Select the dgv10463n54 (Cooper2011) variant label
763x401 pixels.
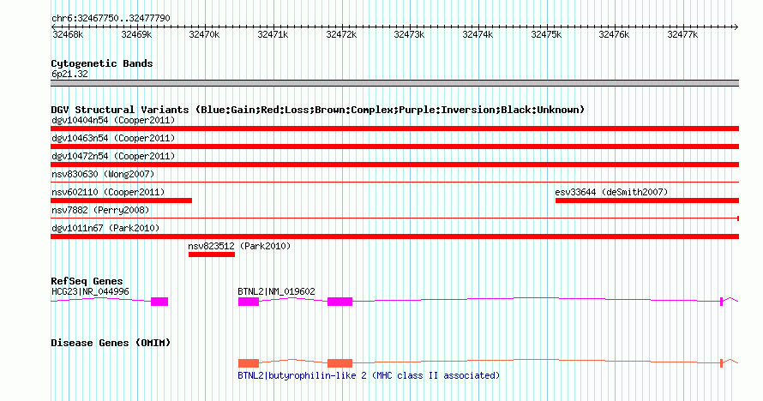click(x=113, y=138)
